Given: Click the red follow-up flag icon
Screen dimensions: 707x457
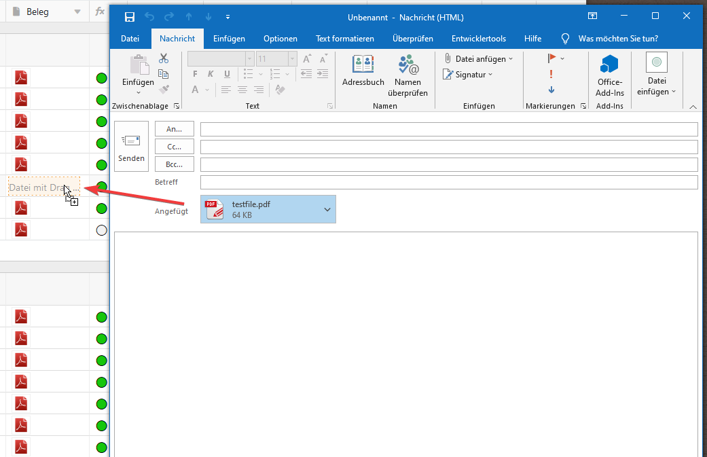Looking at the screenshot, I should tap(551, 58).
